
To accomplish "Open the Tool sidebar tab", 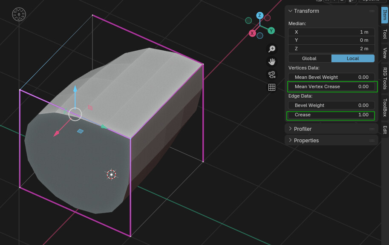I will (x=385, y=34).
